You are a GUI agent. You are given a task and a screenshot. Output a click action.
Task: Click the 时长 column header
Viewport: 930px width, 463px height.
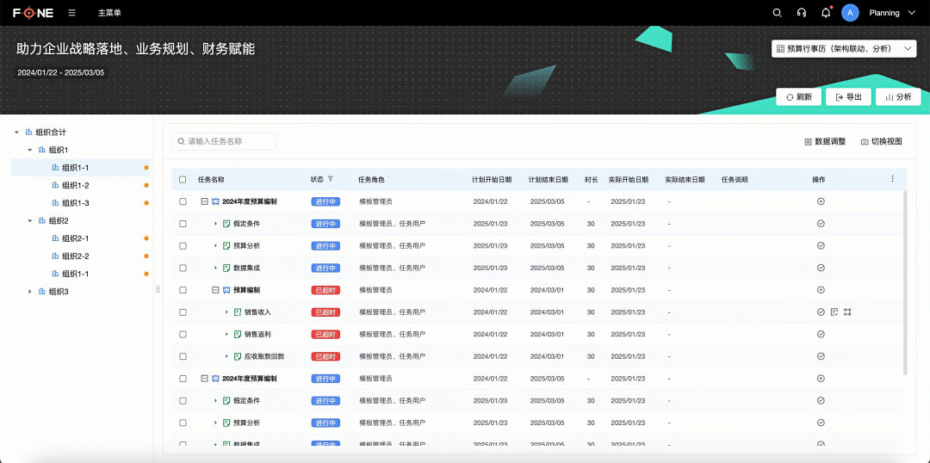[591, 179]
